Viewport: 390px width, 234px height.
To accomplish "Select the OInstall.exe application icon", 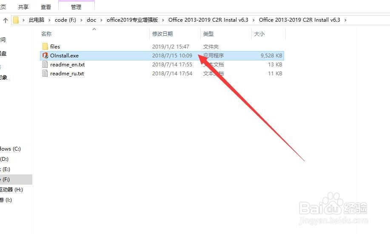I will point(45,55).
